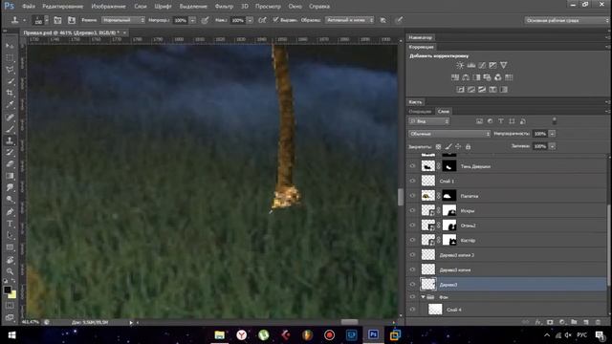This screenshot has width=612, height=344.
Task: Hide the Палатка layer
Action: (412, 195)
